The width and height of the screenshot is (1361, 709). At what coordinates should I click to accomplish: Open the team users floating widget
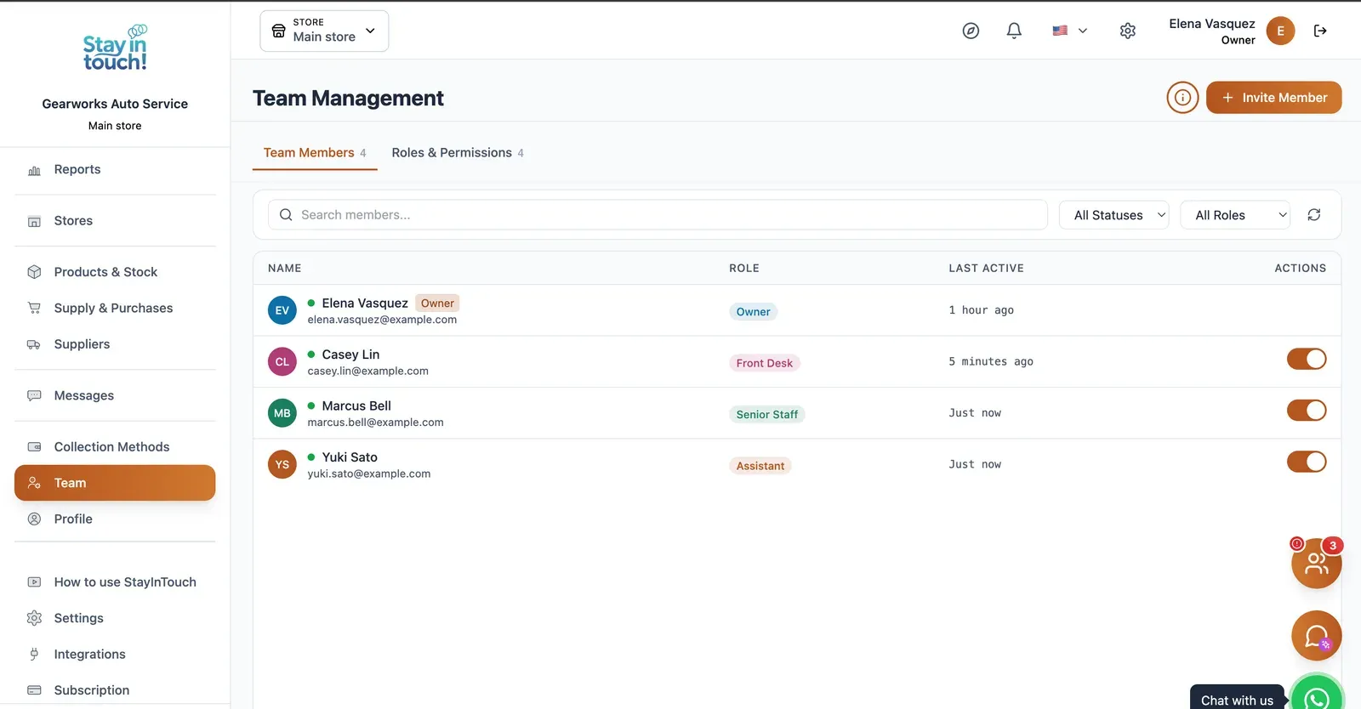pos(1316,563)
